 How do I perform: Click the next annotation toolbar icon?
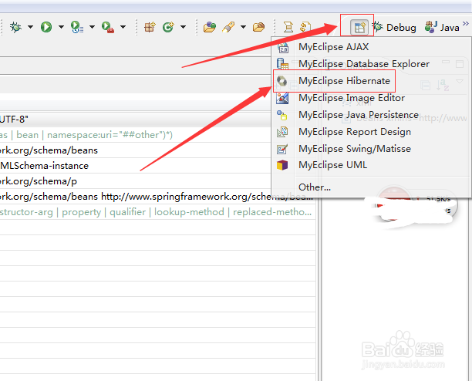coord(305,27)
